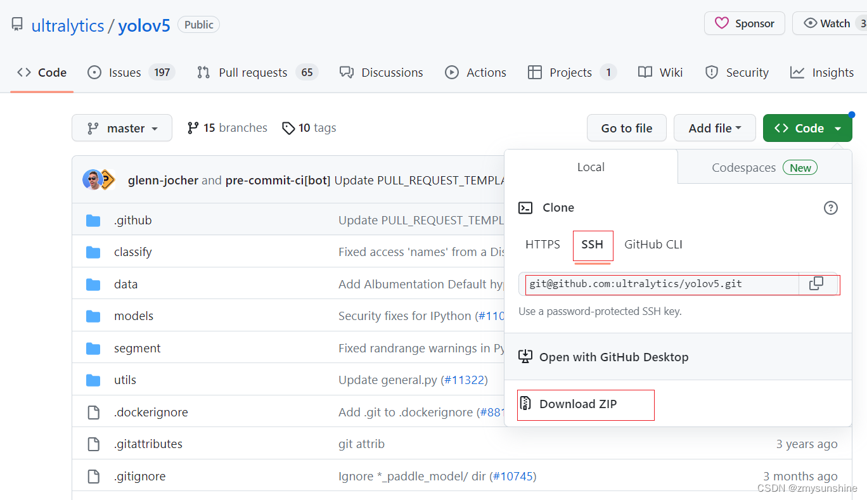
Task: Select the HTTPS clone option
Action: click(543, 245)
